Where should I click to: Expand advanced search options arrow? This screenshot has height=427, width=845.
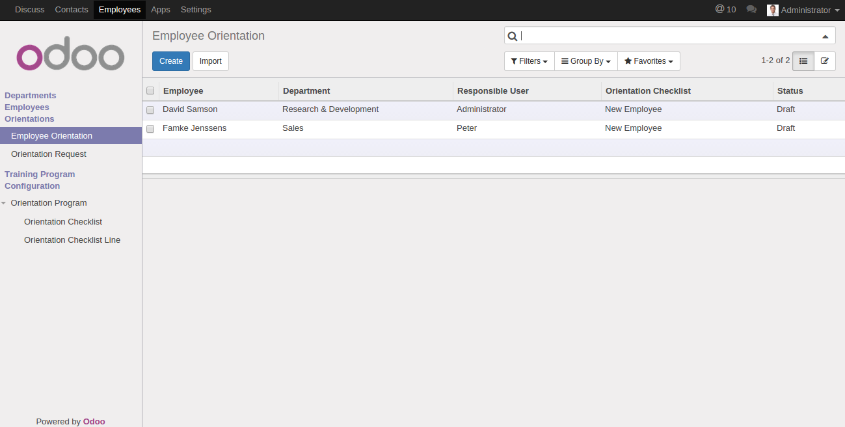[825, 36]
